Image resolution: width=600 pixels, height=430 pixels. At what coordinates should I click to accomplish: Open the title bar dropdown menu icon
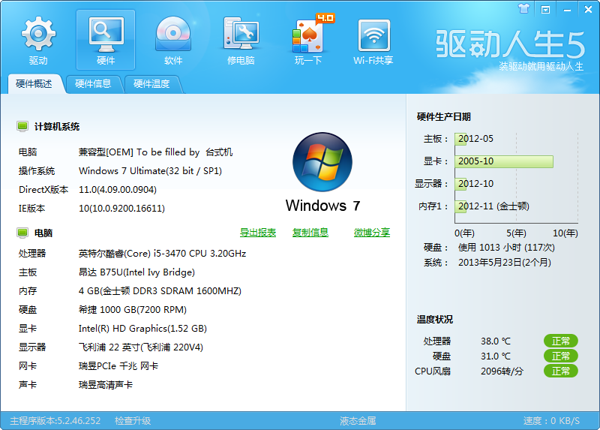click(545, 10)
